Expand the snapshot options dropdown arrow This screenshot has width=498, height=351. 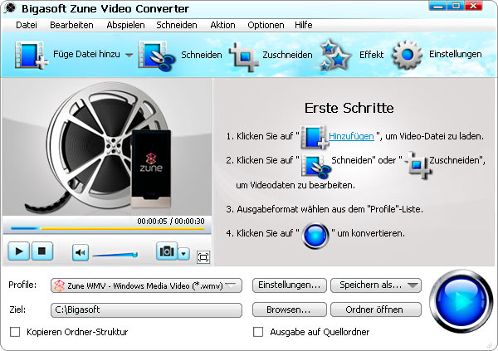tap(184, 254)
